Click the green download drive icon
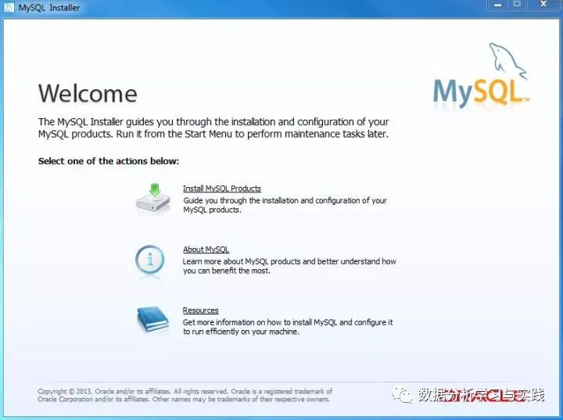Image resolution: width=563 pixels, height=420 pixels. tap(153, 199)
